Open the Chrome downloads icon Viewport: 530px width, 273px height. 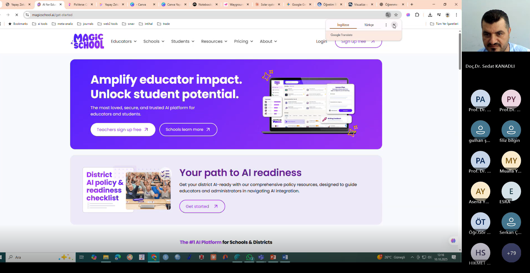(x=430, y=15)
